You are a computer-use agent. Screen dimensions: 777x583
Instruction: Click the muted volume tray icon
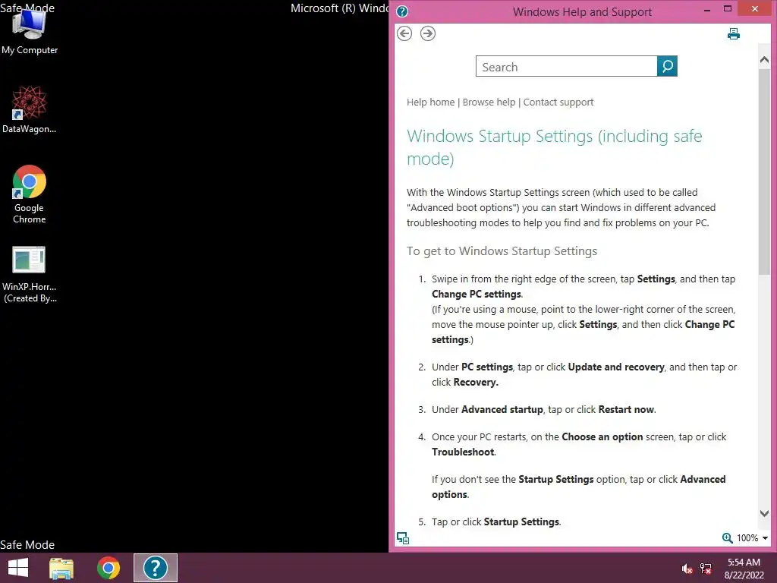click(687, 569)
